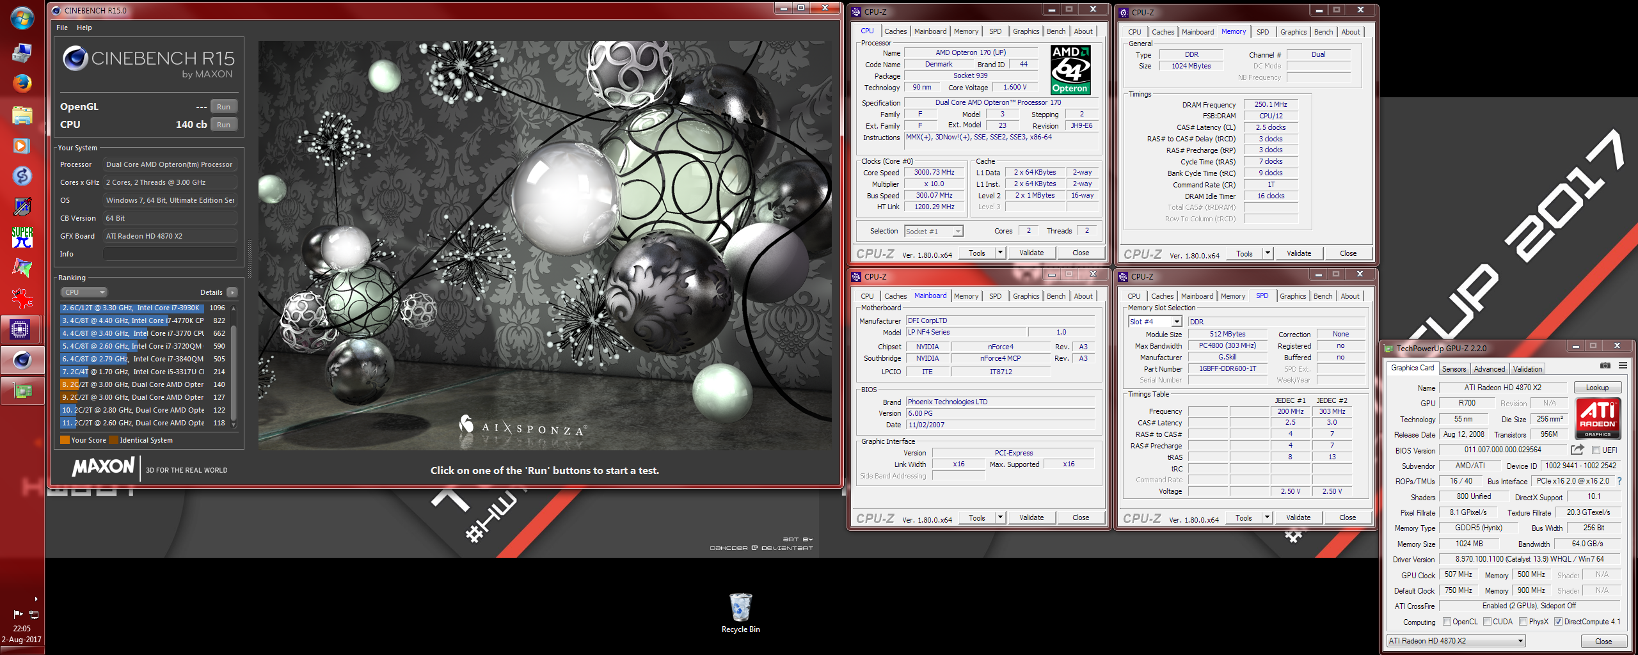
Task: Toggle the PhysX checkbox
Action: [1523, 622]
